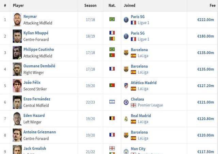
Task: Click the Player column header
Action: (18, 5)
